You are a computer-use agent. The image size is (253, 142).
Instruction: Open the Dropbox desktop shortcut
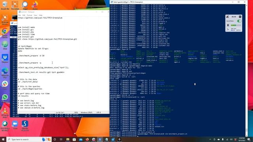click(x=5, y=58)
